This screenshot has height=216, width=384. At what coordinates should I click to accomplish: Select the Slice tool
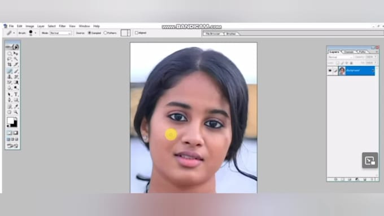point(16,65)
